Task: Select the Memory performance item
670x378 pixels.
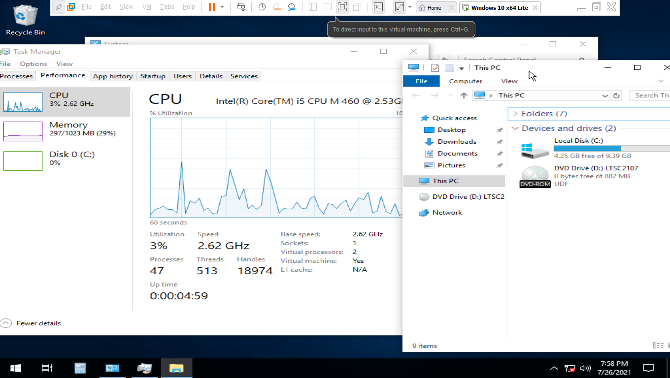Action: pyautogui.click(x=66, y=131)
